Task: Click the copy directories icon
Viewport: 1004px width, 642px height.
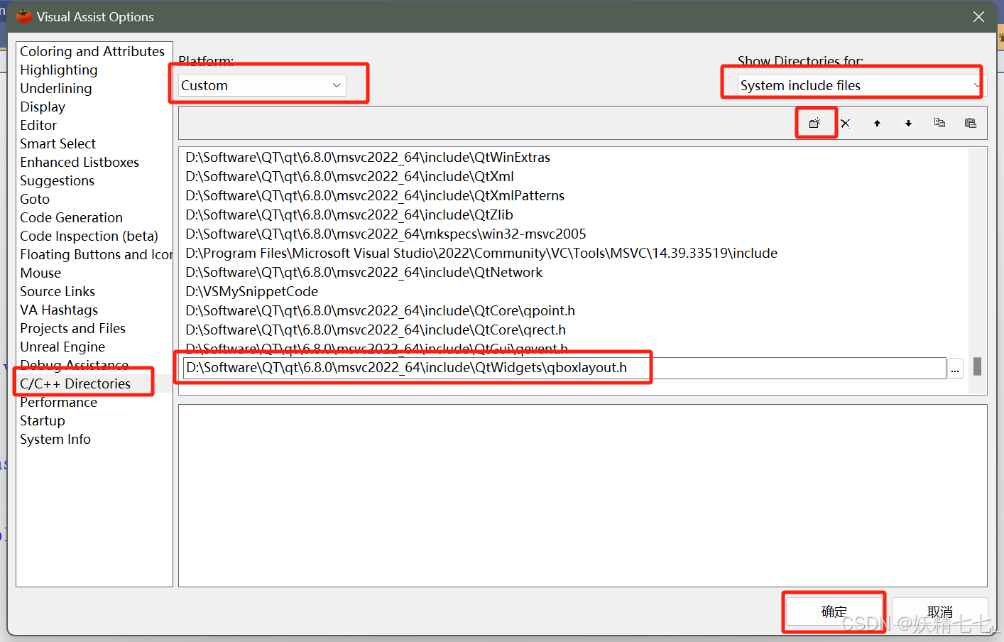Action: click(x=939, y=123)
